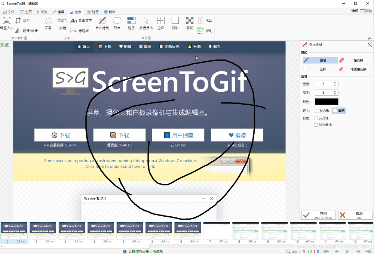Open the 图像 image tab
The width and height of the screenshot is (374, 254).
click(76, 12)
